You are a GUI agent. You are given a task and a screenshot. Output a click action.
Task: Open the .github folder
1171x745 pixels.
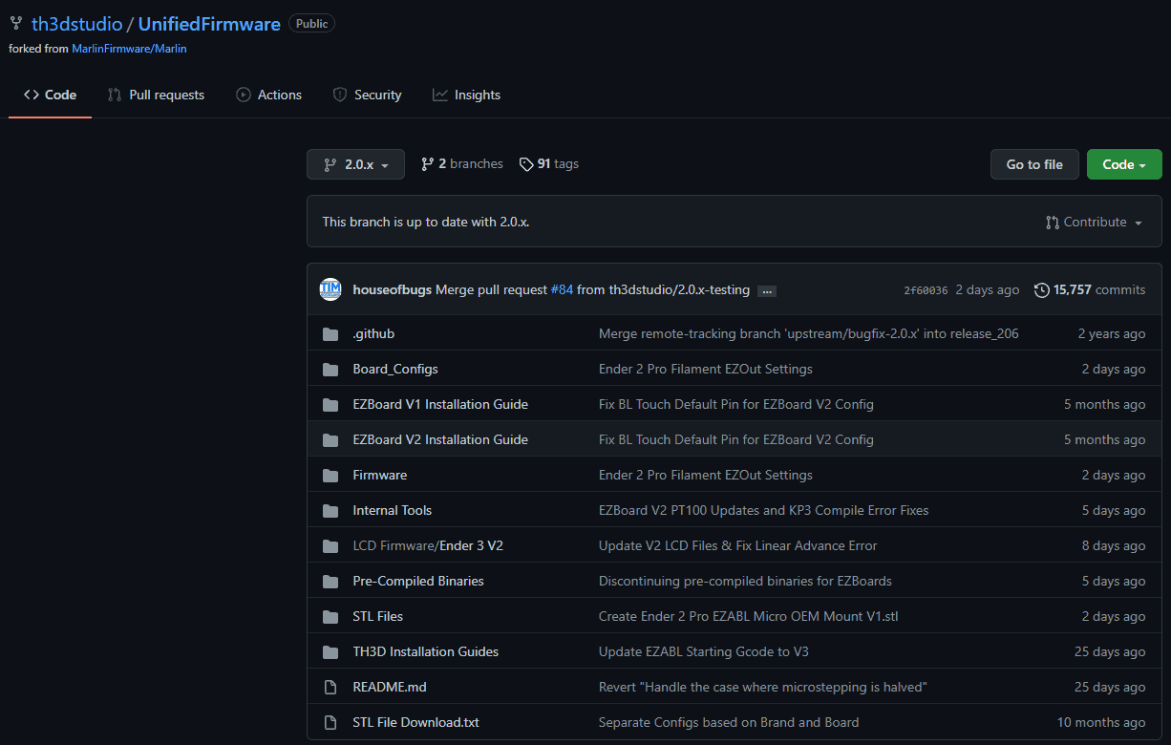(x=373, y=334)
